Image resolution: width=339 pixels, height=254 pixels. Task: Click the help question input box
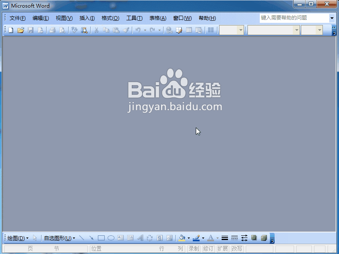[294, 18]
